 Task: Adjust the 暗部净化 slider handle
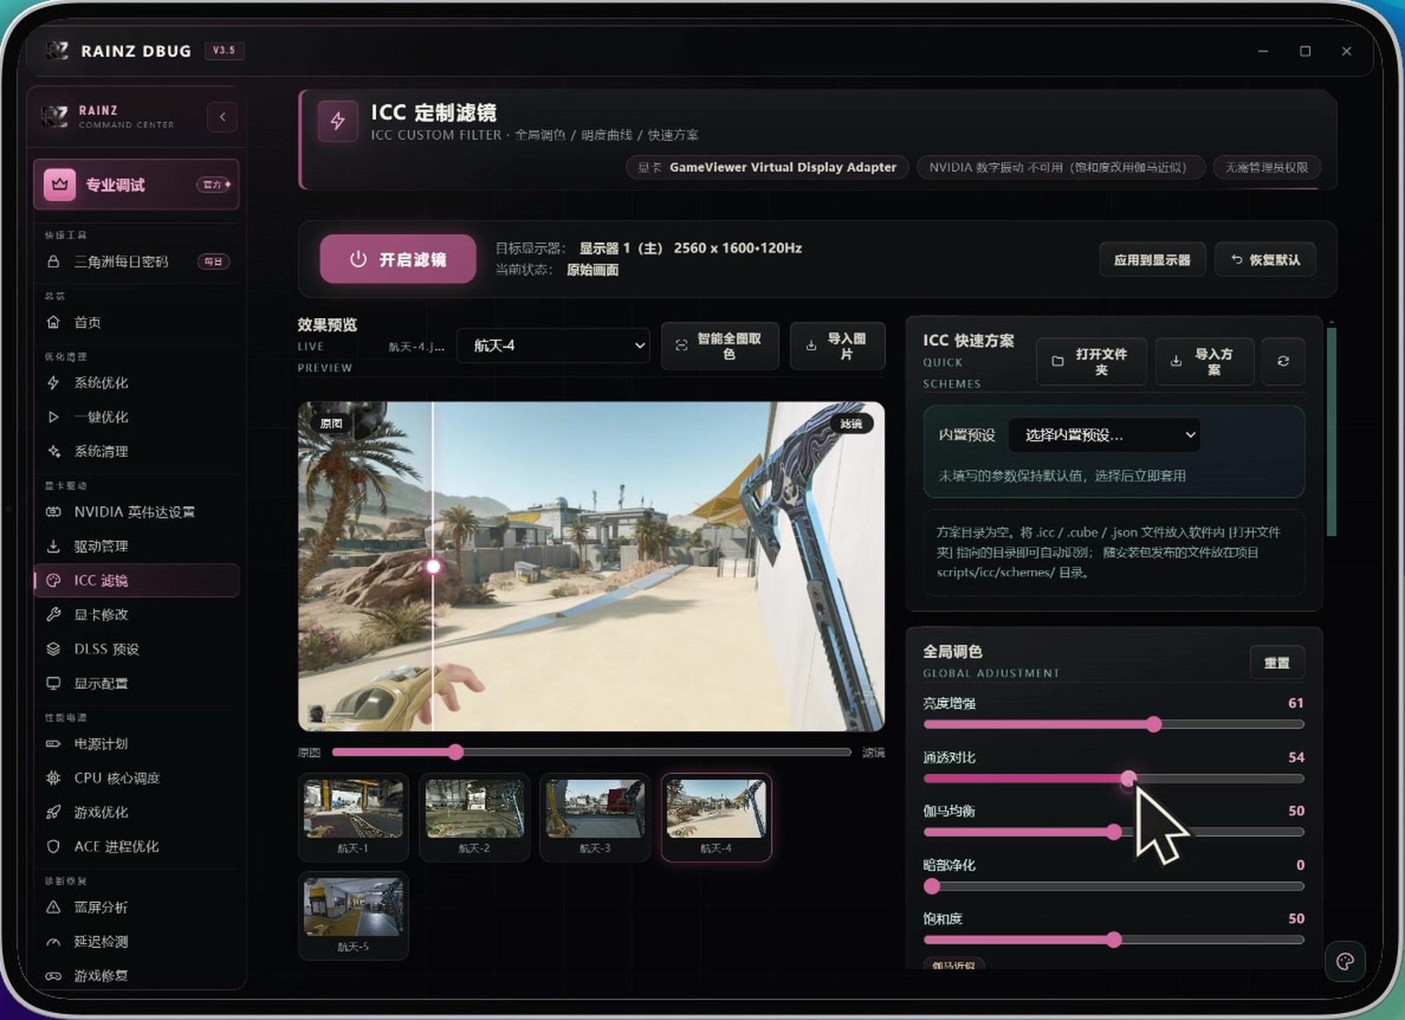(x=932, y=886)
